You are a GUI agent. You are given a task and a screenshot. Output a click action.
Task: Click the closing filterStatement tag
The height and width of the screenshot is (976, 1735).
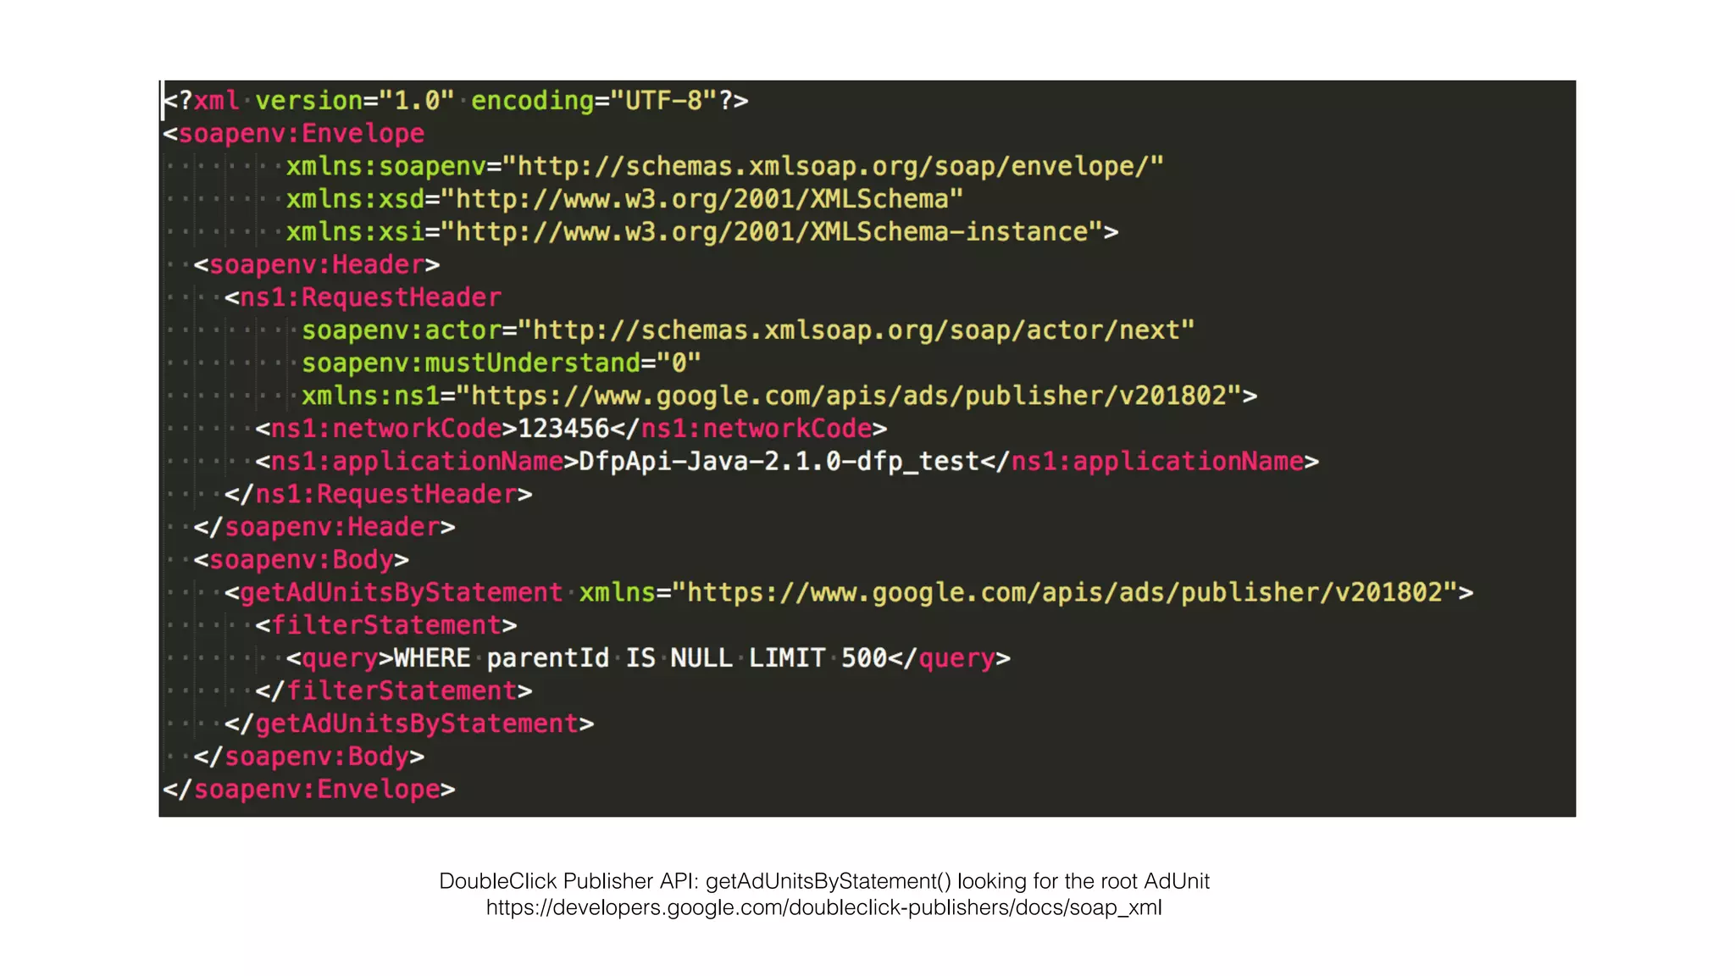coord(394,690)
